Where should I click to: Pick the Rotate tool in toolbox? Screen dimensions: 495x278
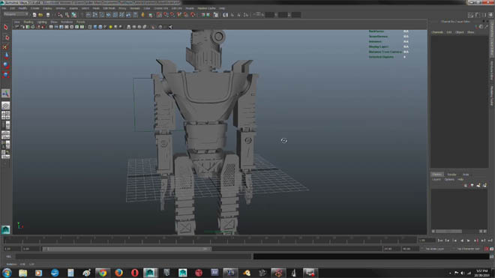click(x=6, y=65)
